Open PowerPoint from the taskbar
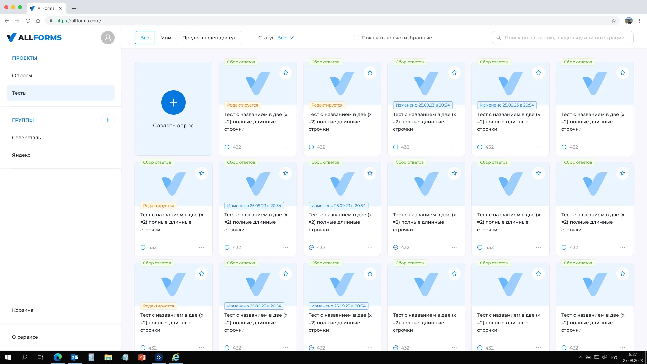This screenshot has height=364, width=647. tap(142, 357)
